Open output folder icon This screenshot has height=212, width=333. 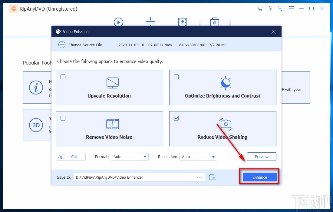(213, 177)
